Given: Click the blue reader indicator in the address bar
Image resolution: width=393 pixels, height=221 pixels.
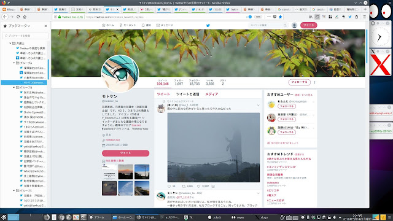Looking at the screenshot, I should (250, 17).
